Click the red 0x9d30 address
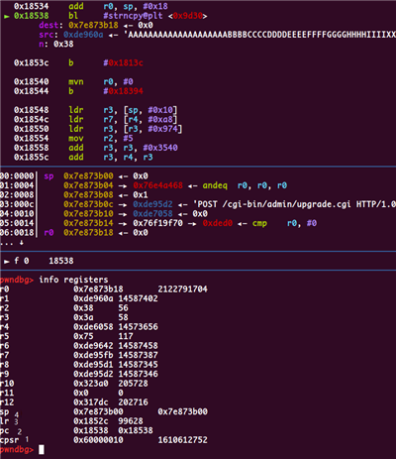This screenshot has width=396, height=459. click(188, 16)
